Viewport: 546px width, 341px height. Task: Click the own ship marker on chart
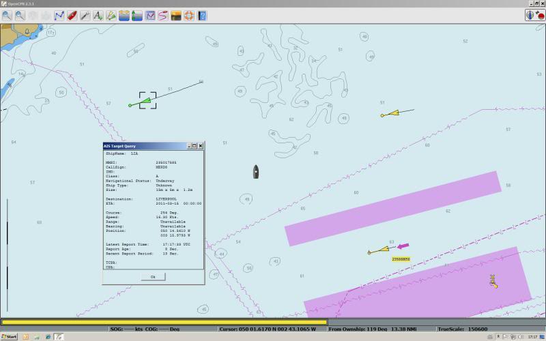[256, 171]
